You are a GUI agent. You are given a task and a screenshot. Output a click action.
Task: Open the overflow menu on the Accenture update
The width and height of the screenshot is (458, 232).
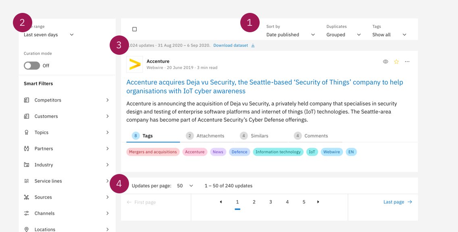[x=407, y=62]
